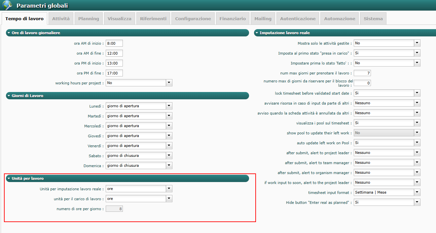Collapse the Unità per lavoro section
436x233 pixels.
(x=9, y=178)
